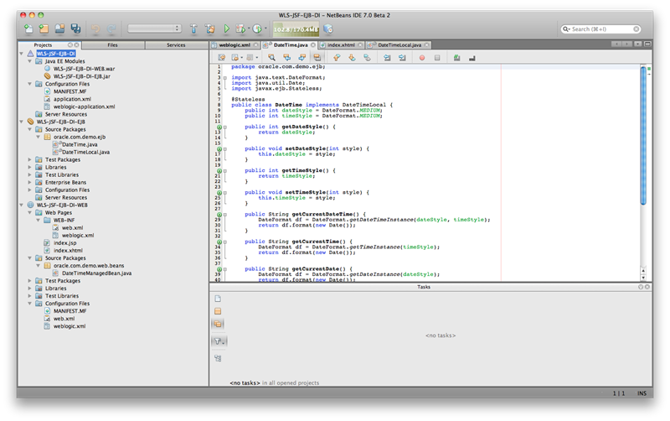The height and width of the screenshot is (421, 670).
Task: Open the DateTimeLocal.java editor tab
Action: coord(399,45)
